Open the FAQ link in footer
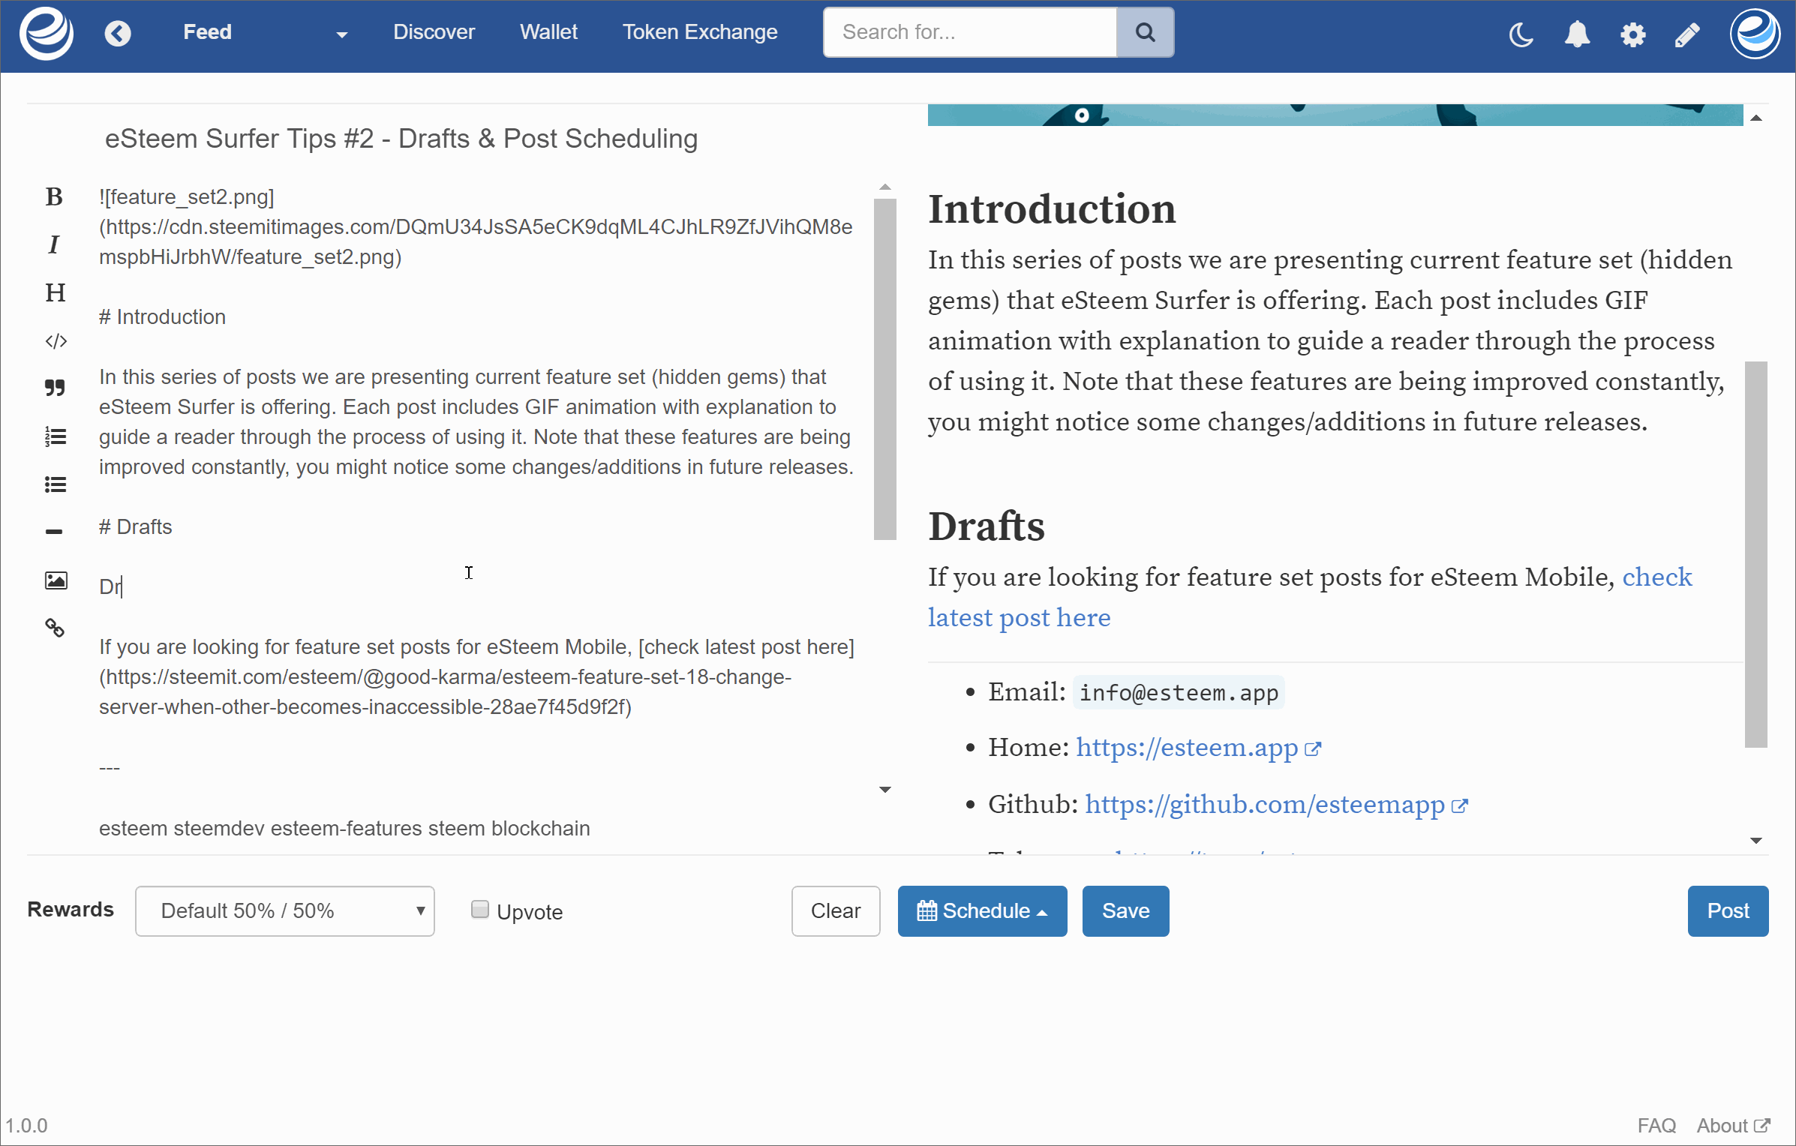This screenshot has width=1796, height=1146. [1656, 1126]
